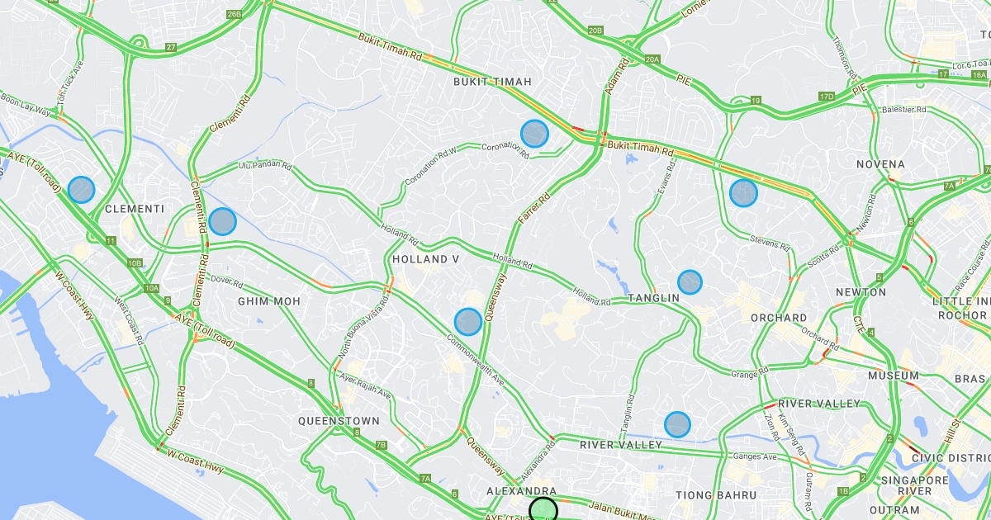
Task: Click the HOLLAND V neighborhood label
Action: 425,259
